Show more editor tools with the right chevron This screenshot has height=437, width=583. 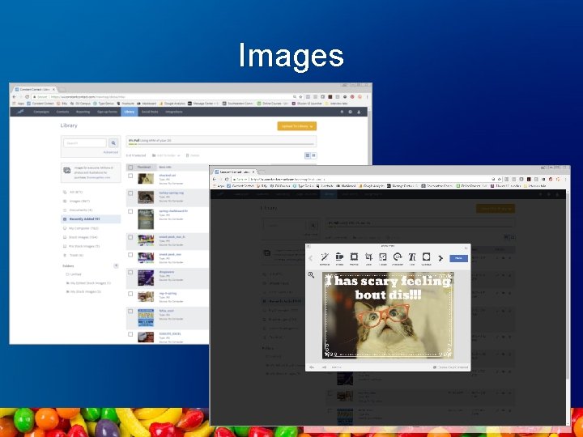[x=440, y=258]
